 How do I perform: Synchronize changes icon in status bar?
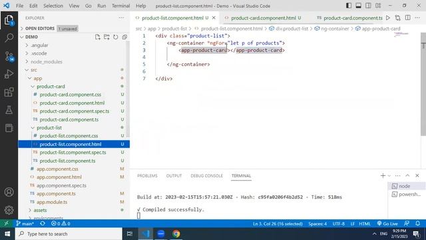click(43, 224)
